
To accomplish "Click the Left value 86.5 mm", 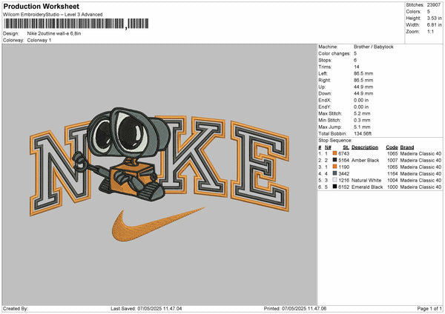I will [x=363, y=73].
